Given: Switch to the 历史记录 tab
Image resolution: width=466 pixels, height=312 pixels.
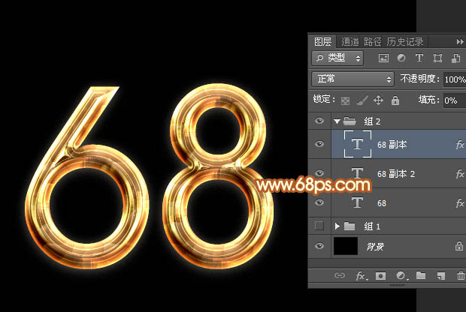Looking at the screenshot, I should [405, 42].
